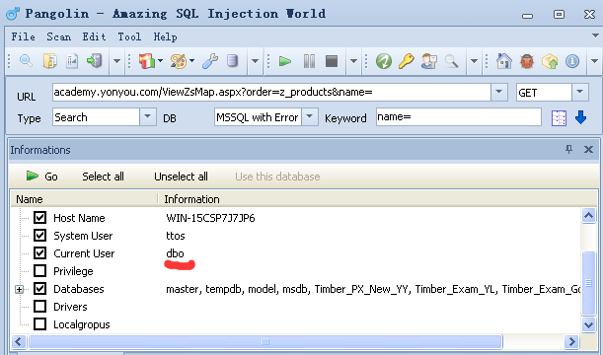Click the green circular check icon
Viewport: 603px width, 355px height.
click(x=384, y=61)
